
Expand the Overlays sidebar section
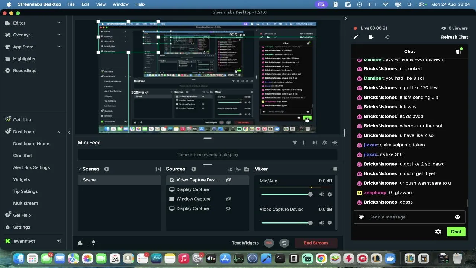pos(59,35)
